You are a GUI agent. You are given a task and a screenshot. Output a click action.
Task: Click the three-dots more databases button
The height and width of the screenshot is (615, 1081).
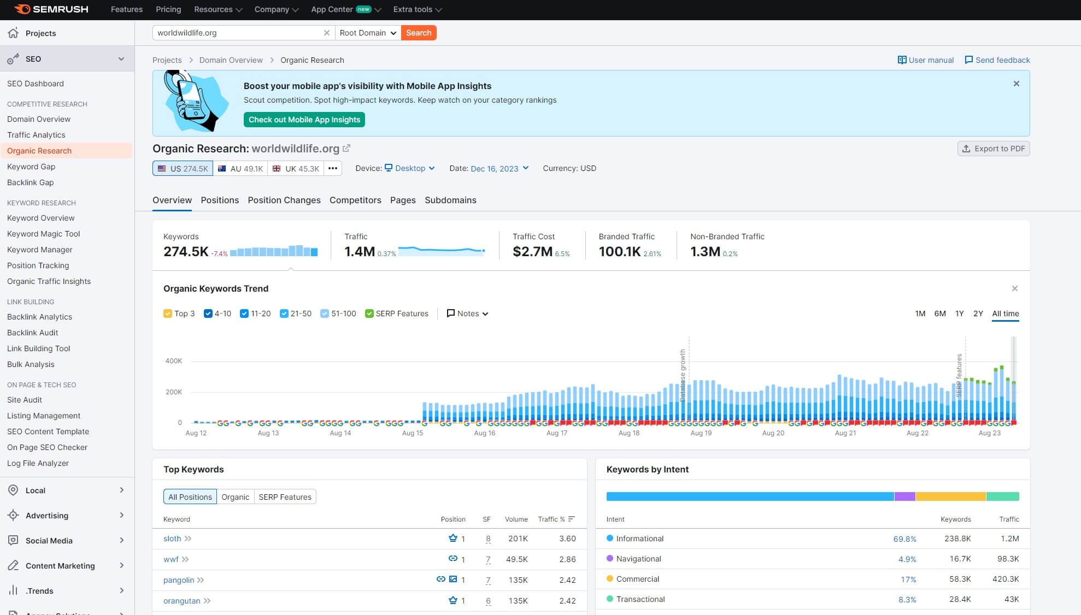point(332,168)
